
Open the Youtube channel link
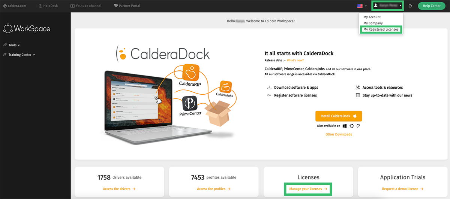click(x=85, y=6)
